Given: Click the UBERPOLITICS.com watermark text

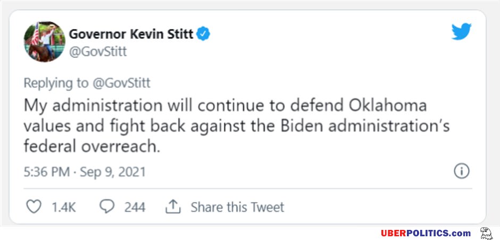Looking at the screenshot, I should tap(426, 233).
